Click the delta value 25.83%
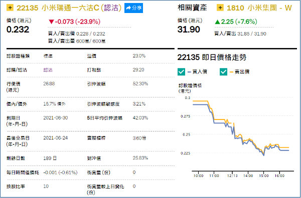Screen dimensions: 301x198 click(x=140, y=158)
